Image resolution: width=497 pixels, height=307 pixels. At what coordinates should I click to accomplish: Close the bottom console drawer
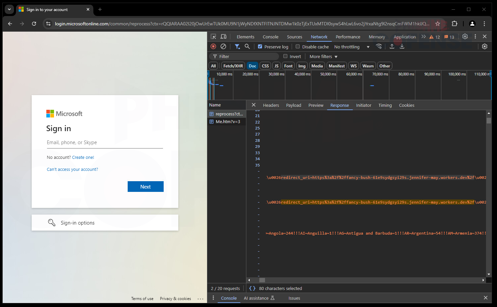coord(485,298)
